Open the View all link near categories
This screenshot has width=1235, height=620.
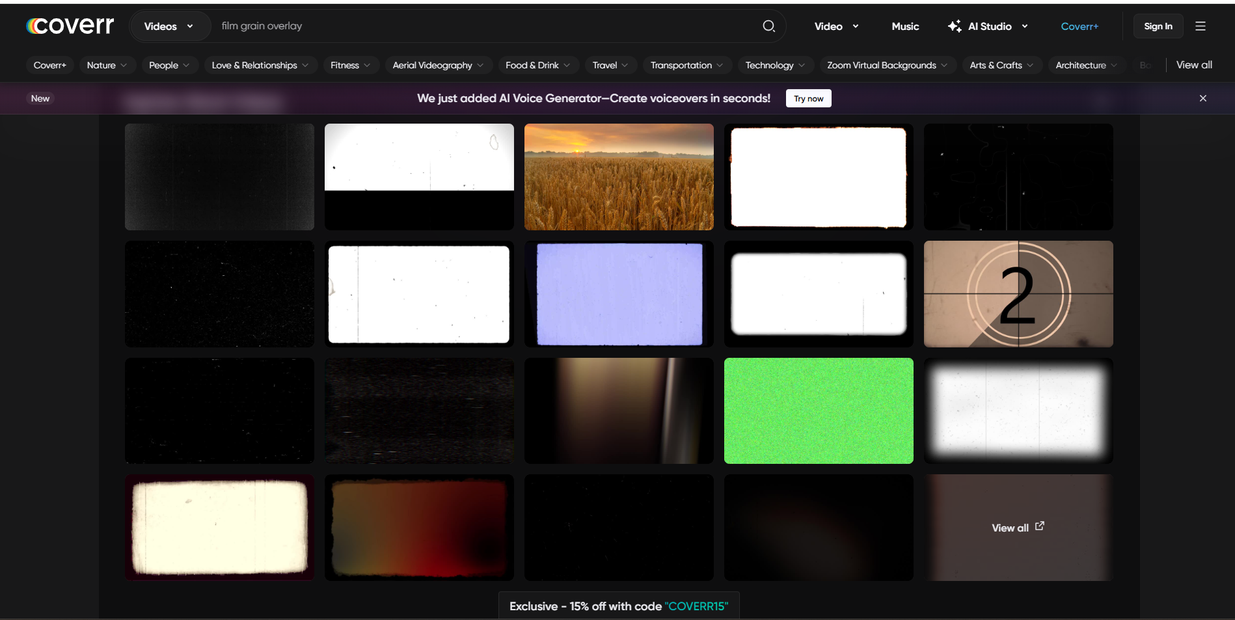coord(1194,64)
